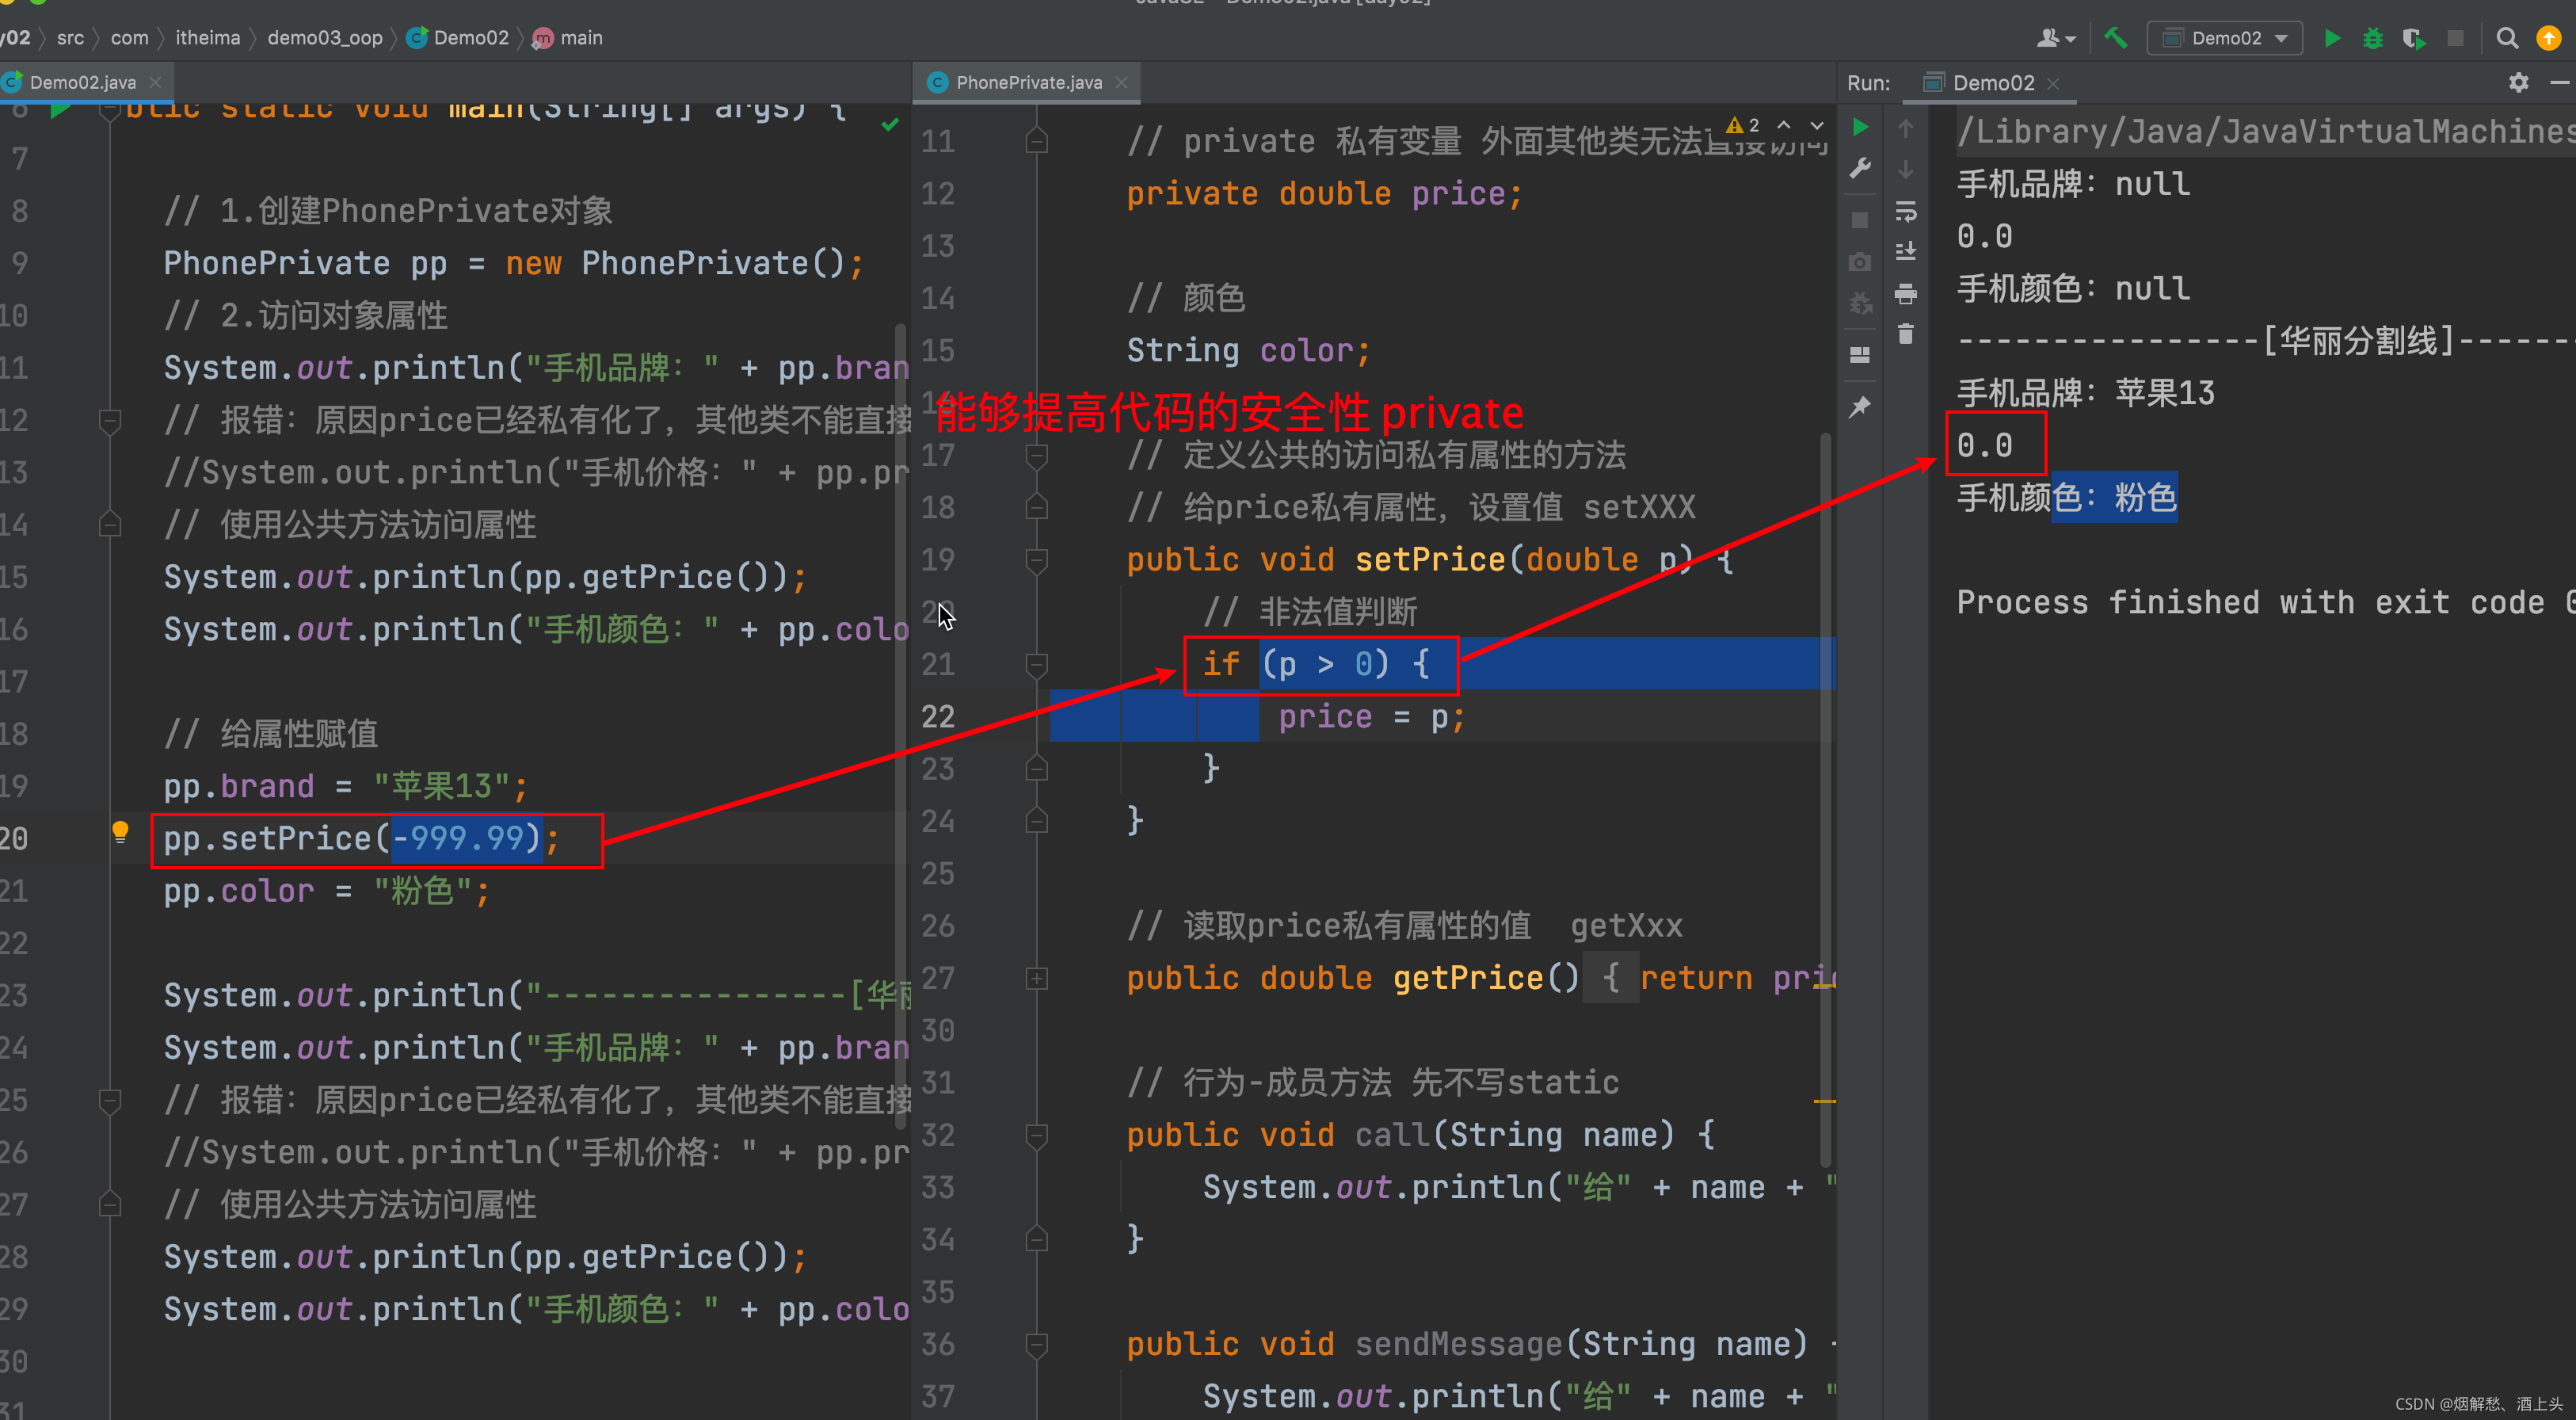Click the PhonePrivate editor vertical scrollbar
Screen dimensions: 2576x1420
tap(1825, 800)
